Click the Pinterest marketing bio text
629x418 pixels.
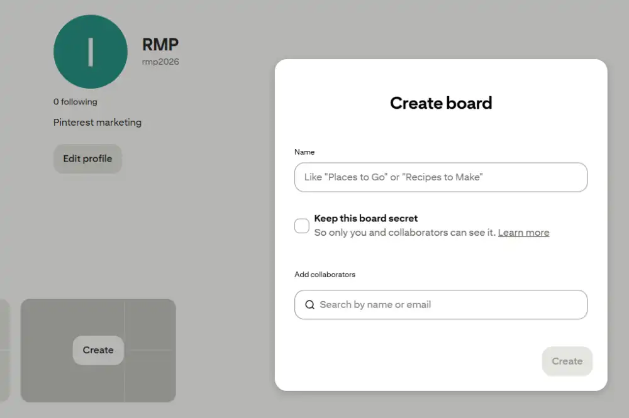[97, 122]
